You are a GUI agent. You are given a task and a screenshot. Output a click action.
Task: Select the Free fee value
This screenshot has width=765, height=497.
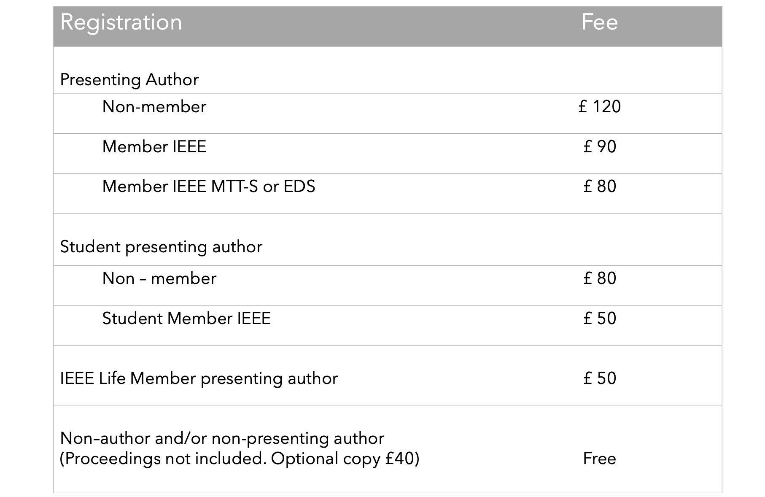pyautogui.click(x=599, y=459)
